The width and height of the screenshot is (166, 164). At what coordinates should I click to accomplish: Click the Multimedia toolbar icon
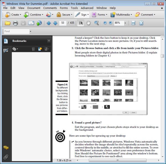(113, 15)
